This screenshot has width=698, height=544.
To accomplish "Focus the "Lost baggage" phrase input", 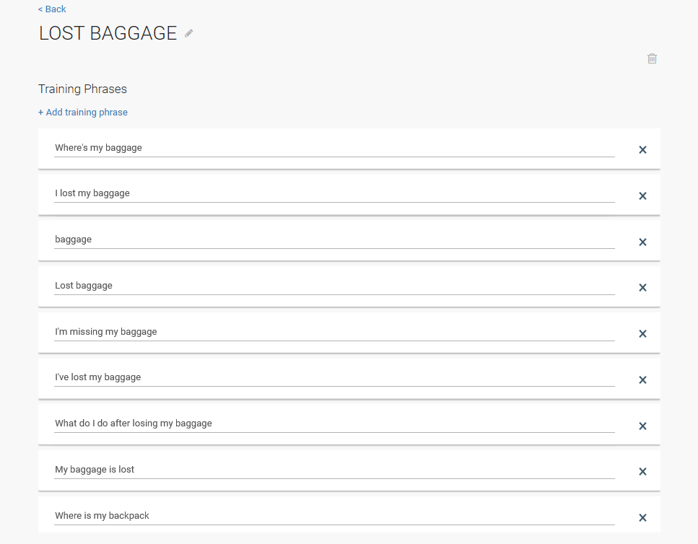I will (334, 286).
